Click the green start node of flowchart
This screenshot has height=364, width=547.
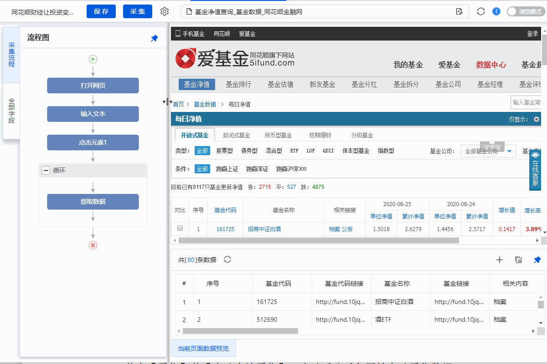point(93,59)
